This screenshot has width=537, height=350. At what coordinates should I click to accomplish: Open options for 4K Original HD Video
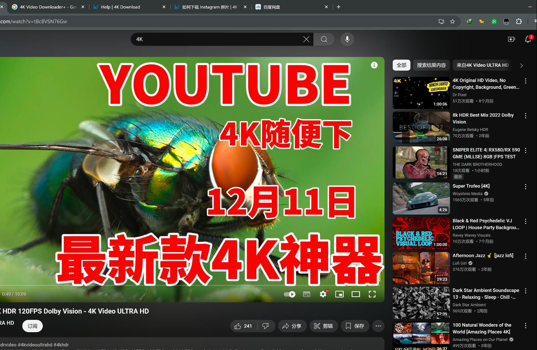[526, 81]
